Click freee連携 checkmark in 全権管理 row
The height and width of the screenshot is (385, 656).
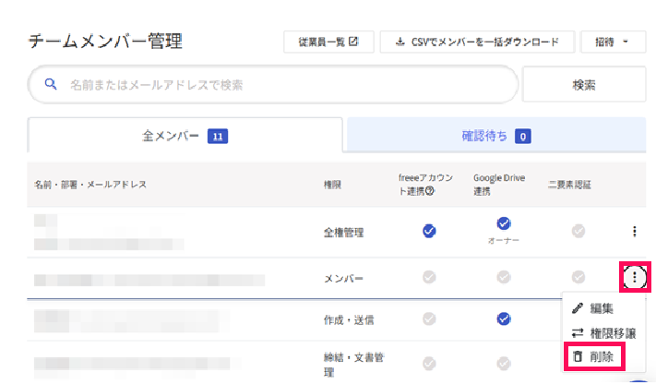(429, 231)
